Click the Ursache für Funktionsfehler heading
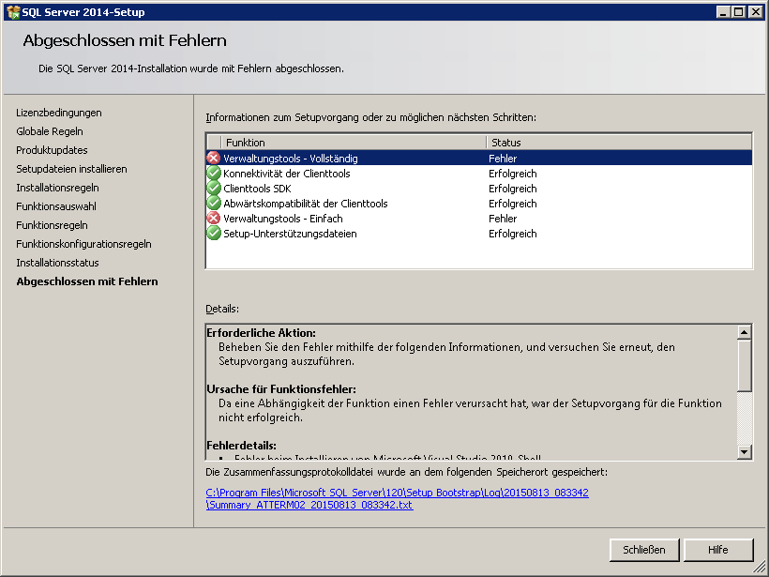The width and height of the screenshot is (769, 577). pos(281,389)
